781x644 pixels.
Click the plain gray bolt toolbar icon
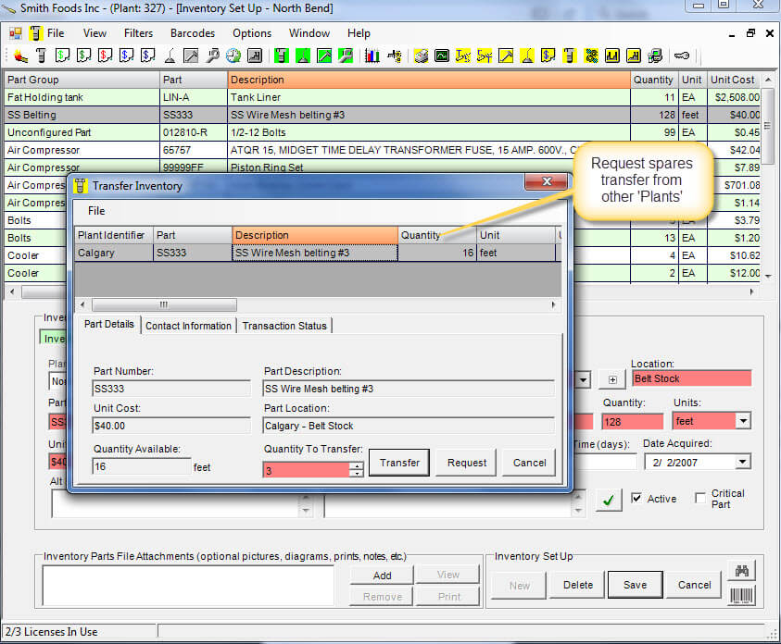coord(42,56)
